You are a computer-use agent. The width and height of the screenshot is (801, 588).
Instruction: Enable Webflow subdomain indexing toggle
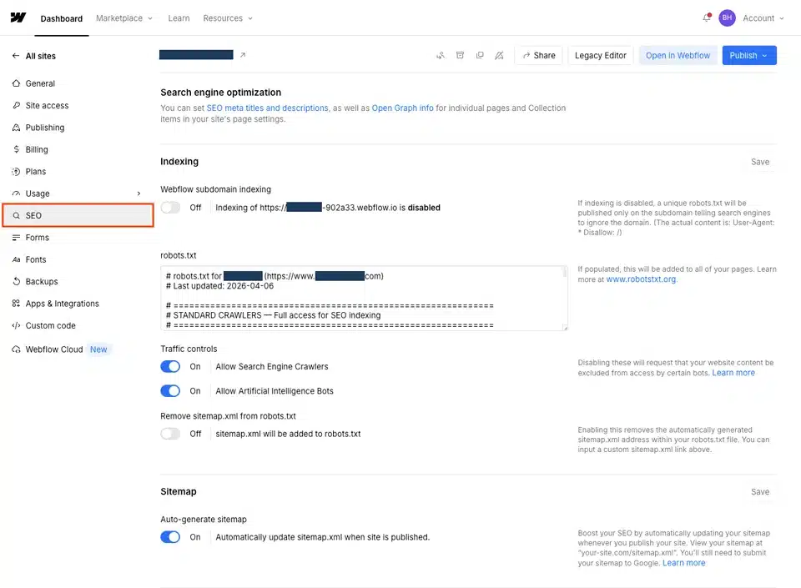(170, 208)
